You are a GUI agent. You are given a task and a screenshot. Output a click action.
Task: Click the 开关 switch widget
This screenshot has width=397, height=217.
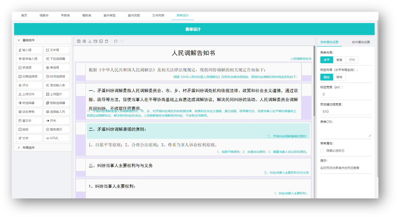click(57, 121)
